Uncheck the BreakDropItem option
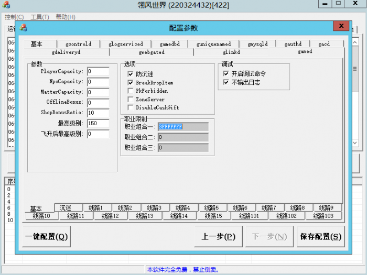Viewport: 367px width, 275px height. (x=131, y=83)
